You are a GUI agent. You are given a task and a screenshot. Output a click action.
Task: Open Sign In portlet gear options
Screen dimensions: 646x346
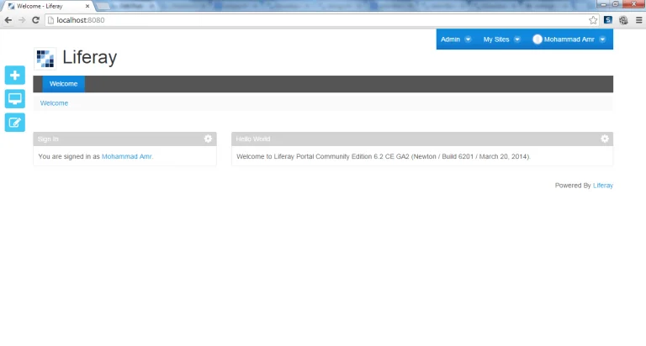pyautogui.click(x=208, y=139)
